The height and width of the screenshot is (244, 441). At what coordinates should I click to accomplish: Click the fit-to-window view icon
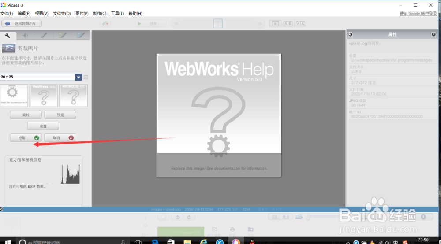(x=274, y=217)
